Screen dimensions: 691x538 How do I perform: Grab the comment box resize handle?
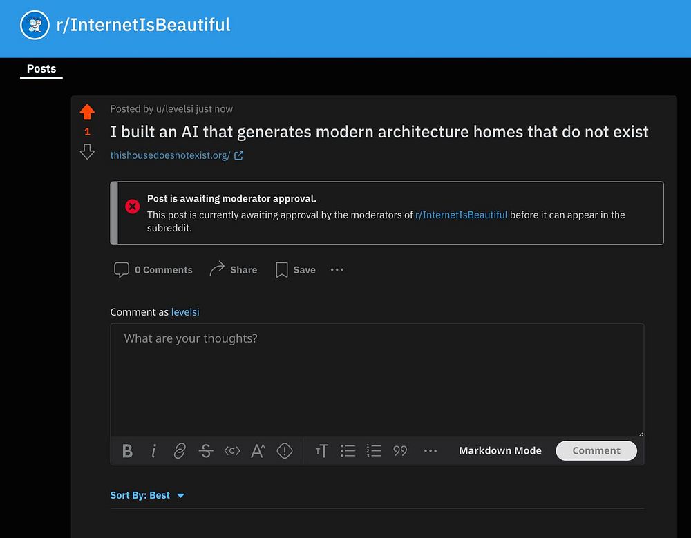tap(641, 434)
